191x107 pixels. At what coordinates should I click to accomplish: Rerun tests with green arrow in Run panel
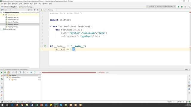pyautogui.click(x=1, y=73)
